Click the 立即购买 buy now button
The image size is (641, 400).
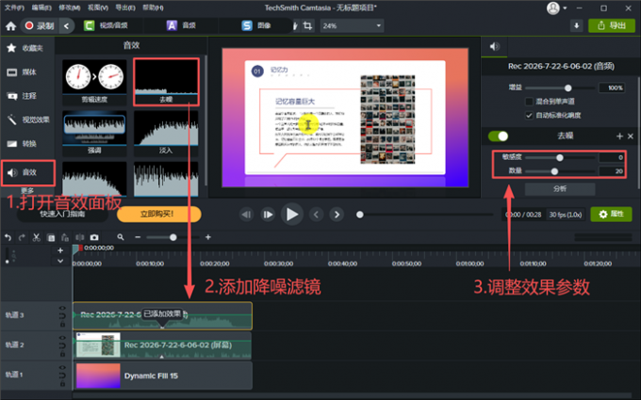click(159, 215)
